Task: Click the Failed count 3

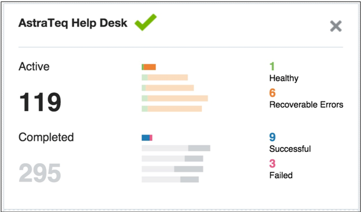Action: (x=273, y=164)
